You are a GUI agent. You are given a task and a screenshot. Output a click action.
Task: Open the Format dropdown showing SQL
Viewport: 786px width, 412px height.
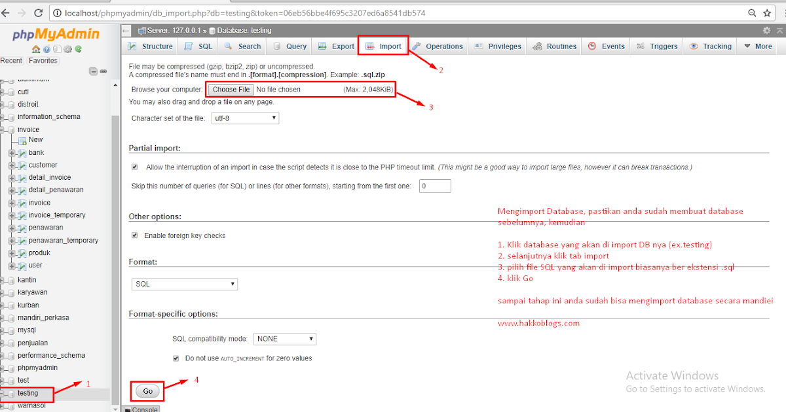coord(184,284)
